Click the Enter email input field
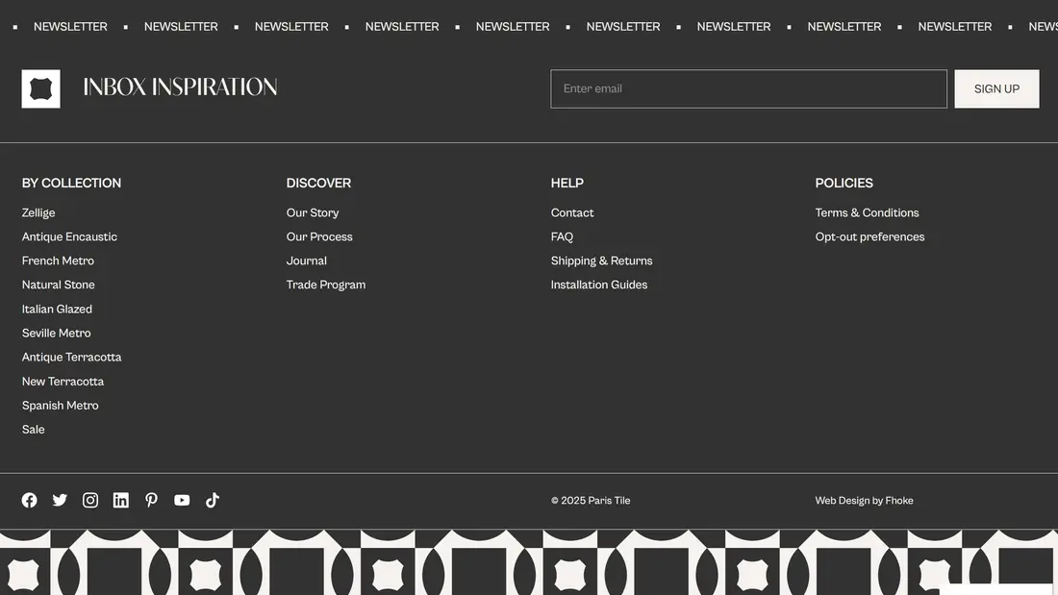The image size is (1058, 595). 748,88
